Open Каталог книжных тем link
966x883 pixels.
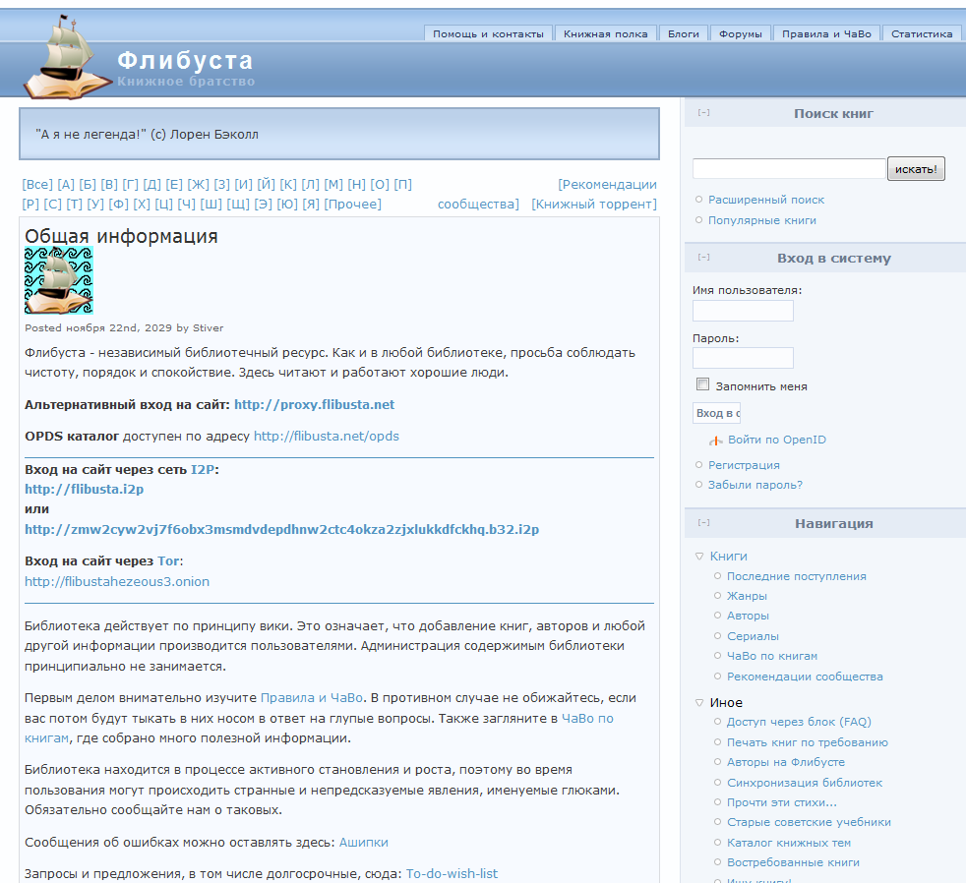pyautogui.click(x=789, y=843)
